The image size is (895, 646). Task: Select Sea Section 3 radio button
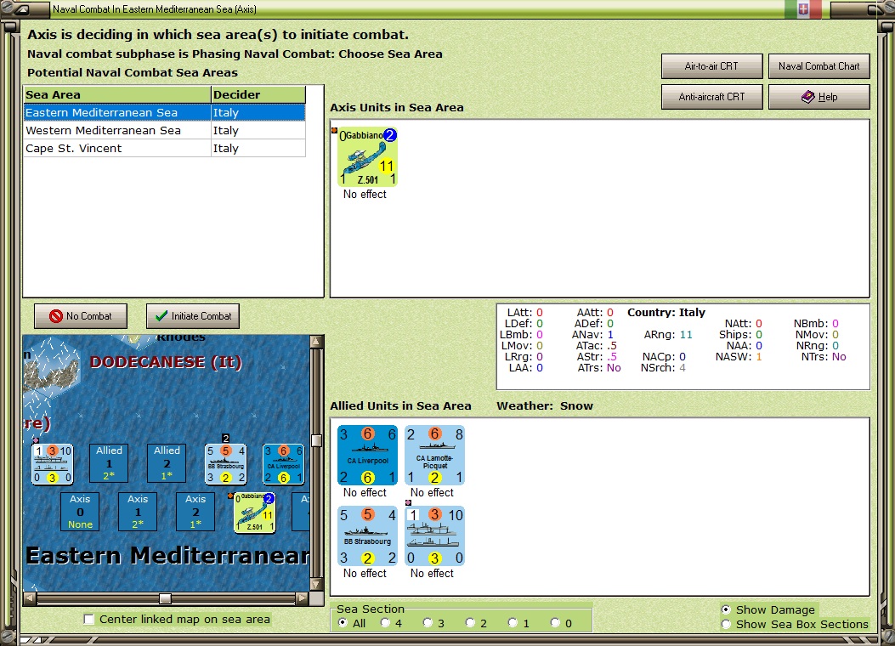tap(428, 622)
